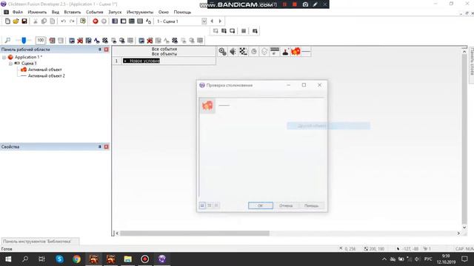
Task: Confirm with OK button in dialog
Action: click(261, 205)
